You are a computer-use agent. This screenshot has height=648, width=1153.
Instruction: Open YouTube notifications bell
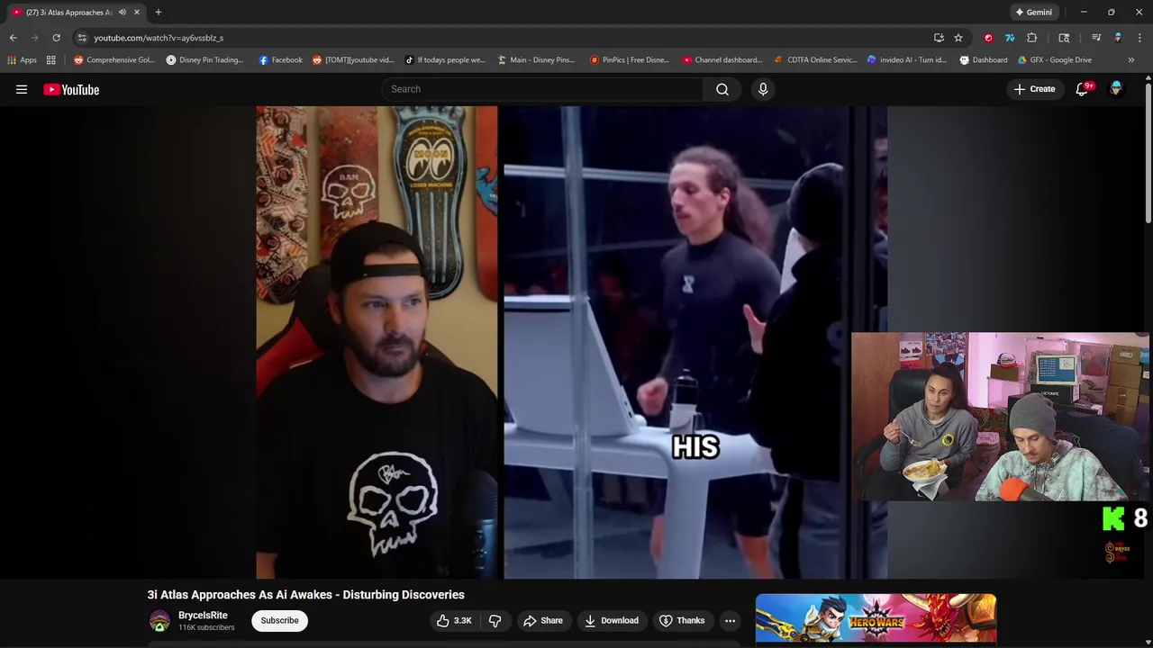[1084, 89]
